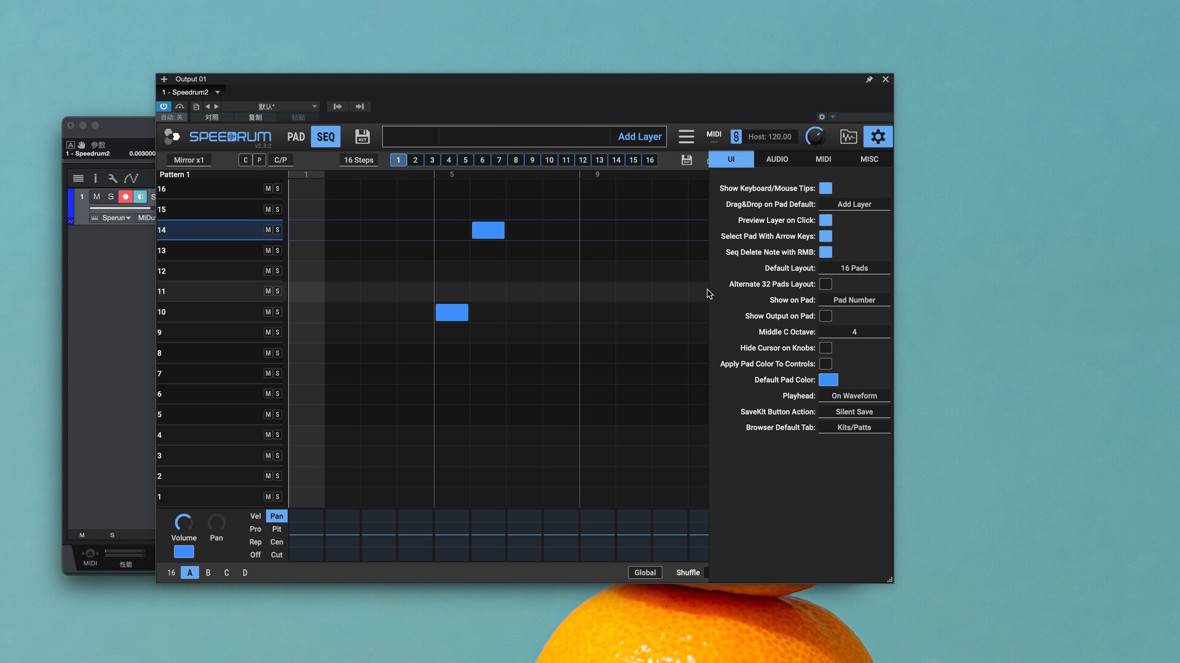Toggle Select Pad With Arrow Keys checkbox

(825, 236)
